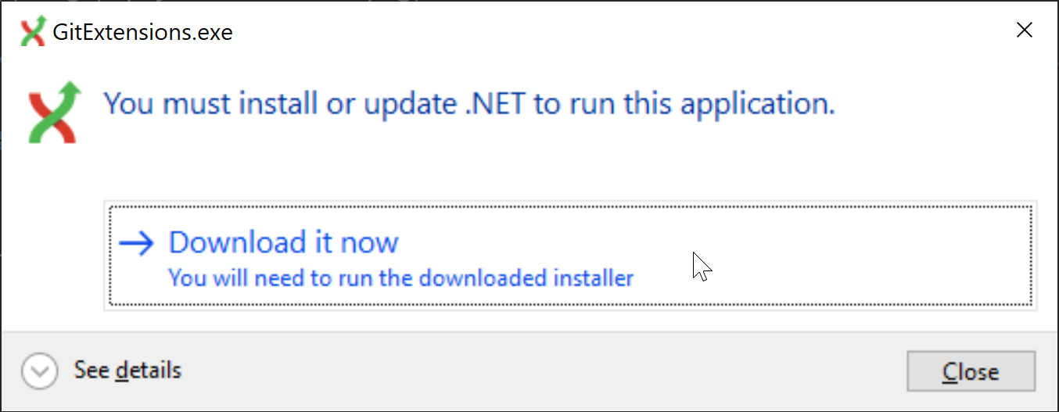Click the GitExtensions title bar icon
This screenshot has width=1059, height=412.
(x=33, y=31)
